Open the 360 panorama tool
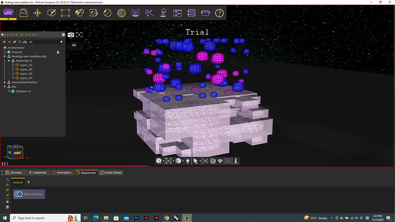 point(135,13)
